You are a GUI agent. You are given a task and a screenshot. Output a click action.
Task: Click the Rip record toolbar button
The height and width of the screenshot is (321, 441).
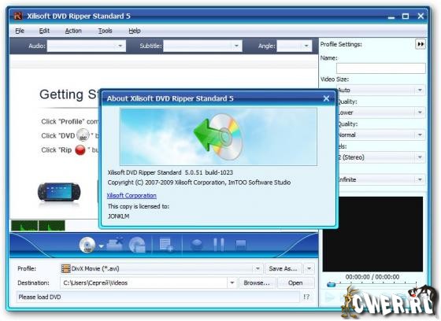[196, 245]
